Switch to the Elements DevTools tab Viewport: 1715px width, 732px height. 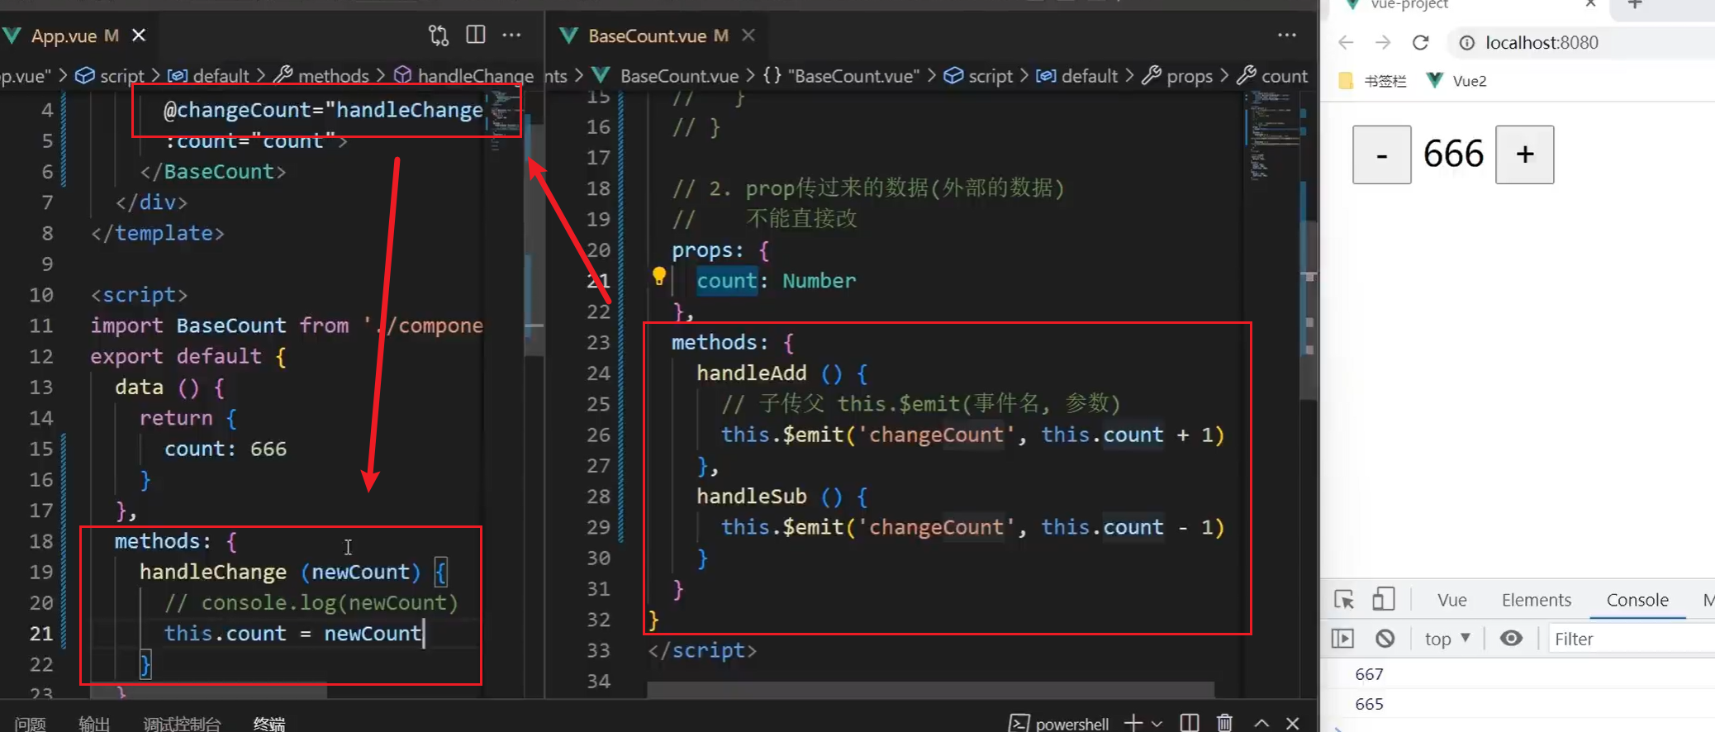pos(1537,600)
